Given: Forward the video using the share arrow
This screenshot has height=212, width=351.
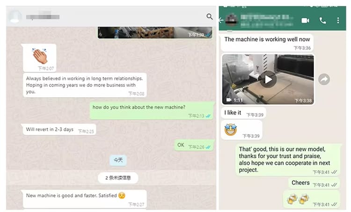Looking at the screenshot, I should 324,79.
